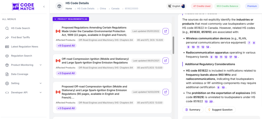Click Canada flag on 06/01/2021 regulation card
The height and width of the screenshot is (119, 262).
58,61
